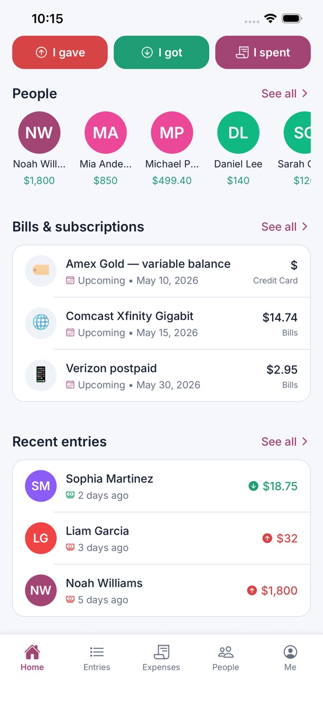Tap the green I got button
This screenshot has height=701, width=323.
click(x=161, y=53)
